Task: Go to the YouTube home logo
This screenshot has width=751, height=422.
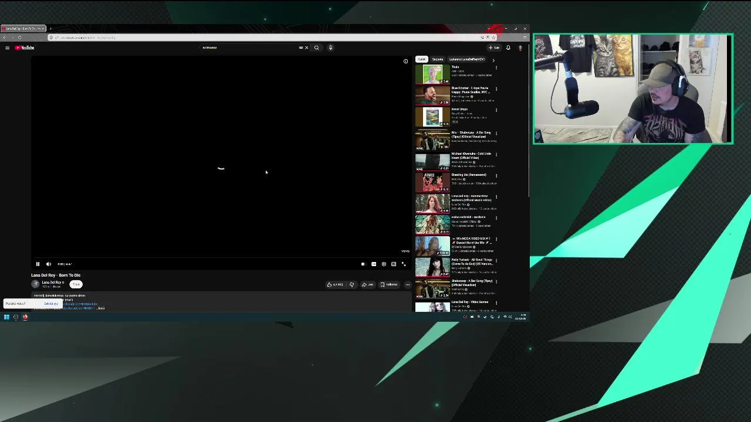Action: [25, 47]
